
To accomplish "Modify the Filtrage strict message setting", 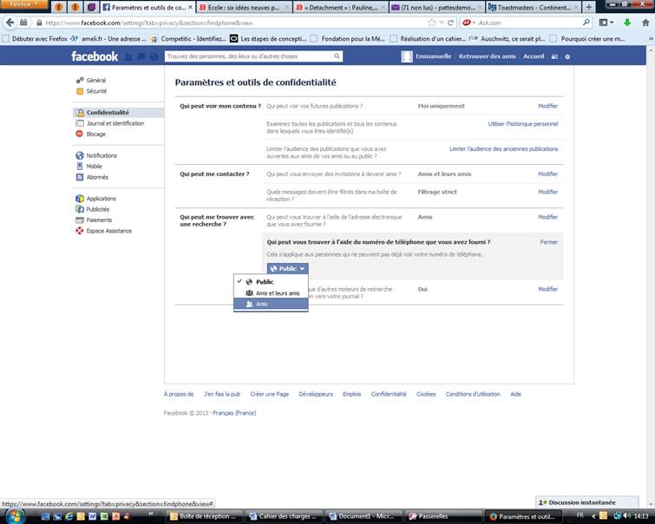I will coord(547,192).
